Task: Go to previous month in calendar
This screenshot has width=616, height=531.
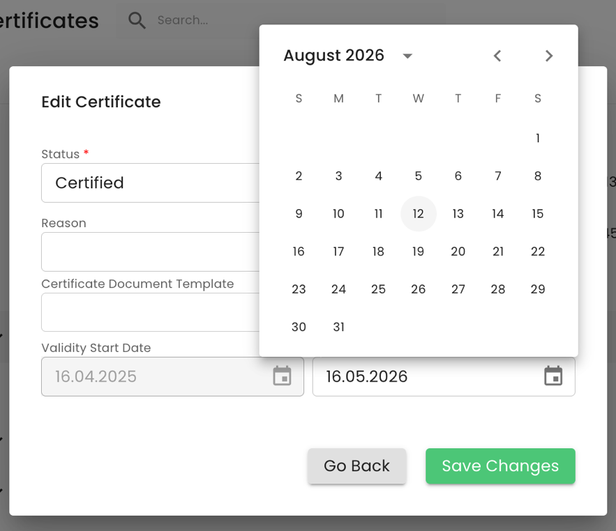Action: (497, 56)
